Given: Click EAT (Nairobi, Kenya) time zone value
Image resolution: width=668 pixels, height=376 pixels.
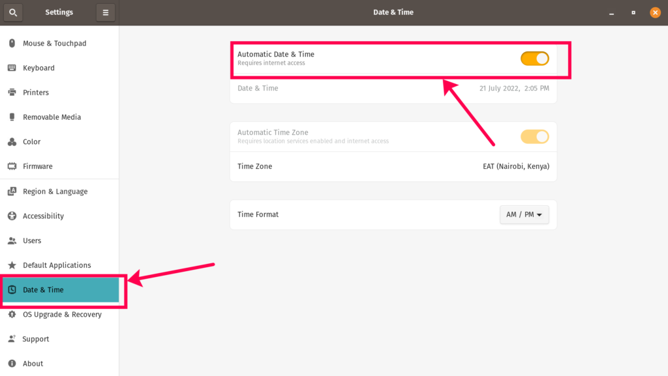Looking at the screenshot, I should 516,166.
